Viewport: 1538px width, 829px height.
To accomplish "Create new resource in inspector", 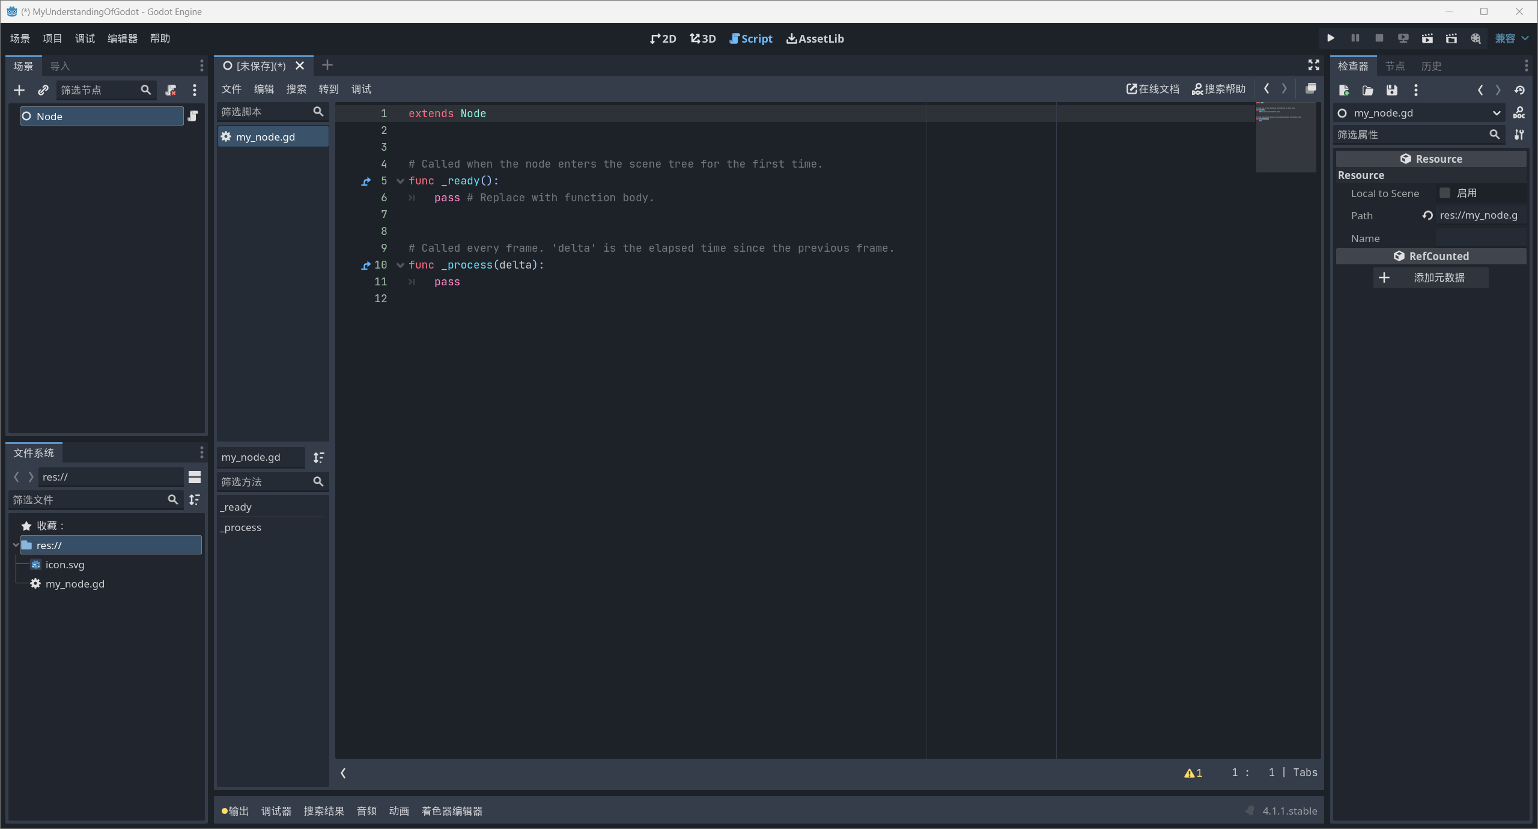I will click(x=1344, y=90).
